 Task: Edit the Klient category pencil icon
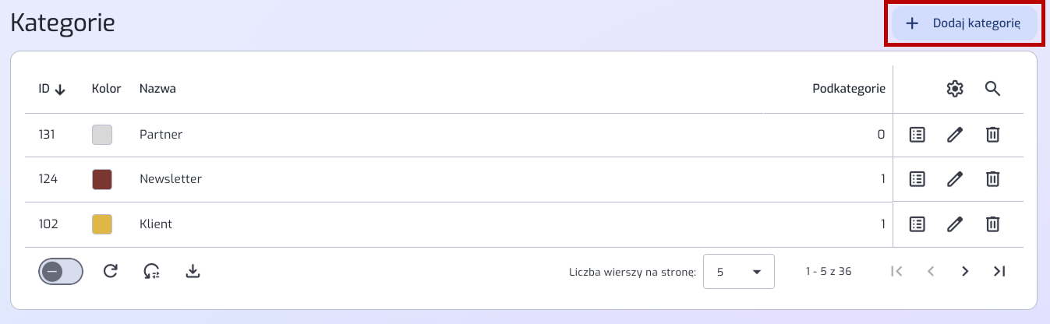click(x=955, y=224)
